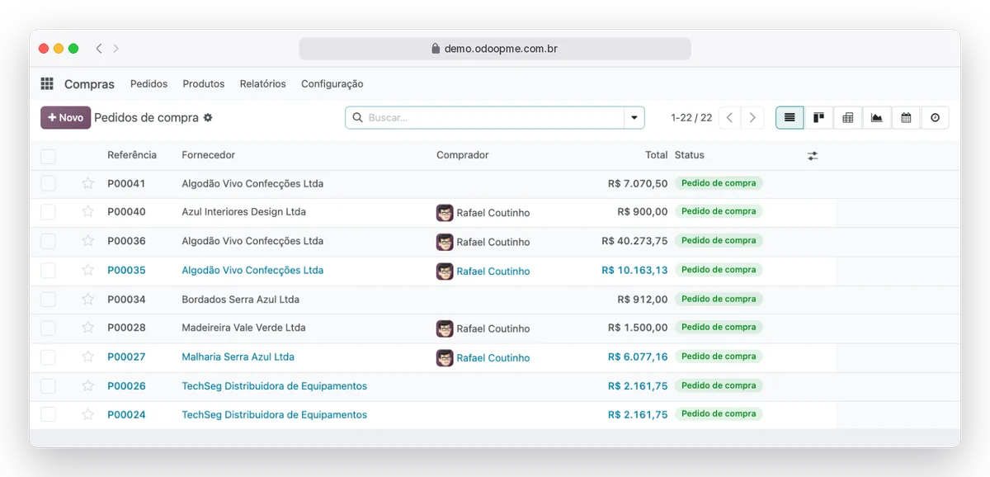Click the browser address bar

tap(495, 49)
